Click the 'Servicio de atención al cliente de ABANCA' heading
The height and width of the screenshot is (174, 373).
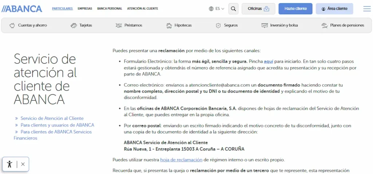[45, 79]
